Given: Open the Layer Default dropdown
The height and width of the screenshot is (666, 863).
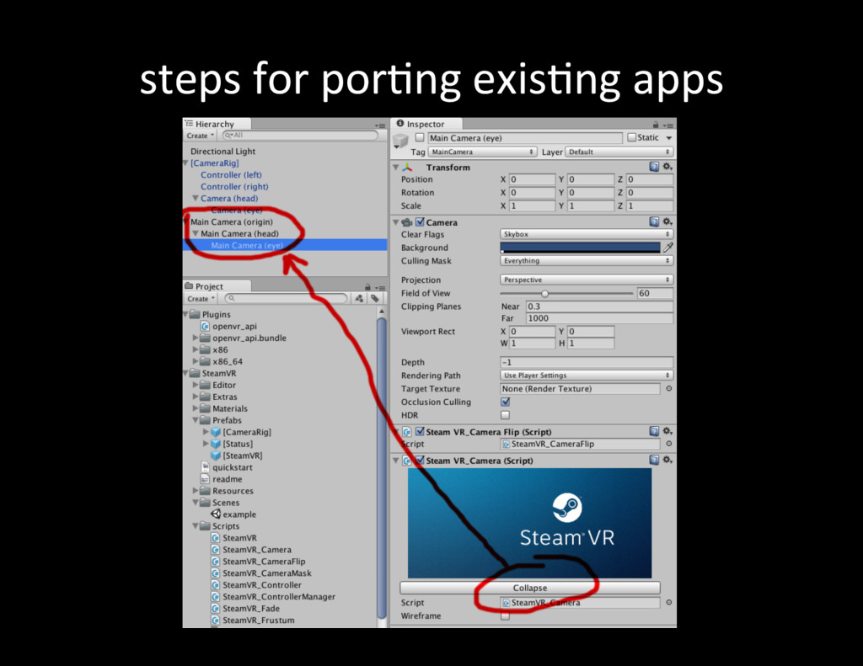Looking at the screenshot, I should [x=619, y=152].
